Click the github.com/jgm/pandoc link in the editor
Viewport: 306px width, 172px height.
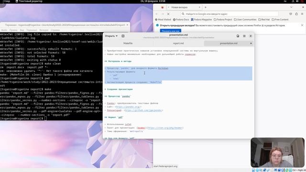(143, 110)
